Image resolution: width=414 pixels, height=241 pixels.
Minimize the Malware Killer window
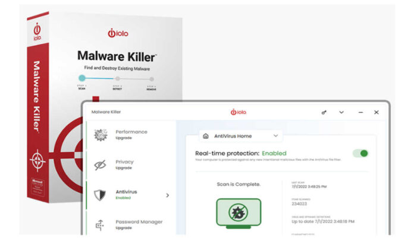click(360, 112)
